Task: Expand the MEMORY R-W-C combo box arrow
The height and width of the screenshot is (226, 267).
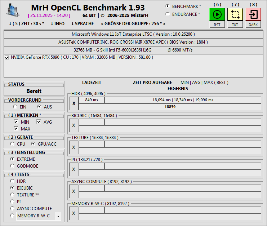Action: [58, 216]
